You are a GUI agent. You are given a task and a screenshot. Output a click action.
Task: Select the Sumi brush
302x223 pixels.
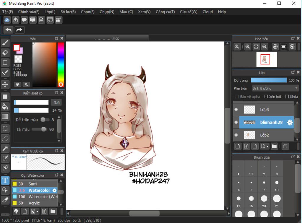[35, 184]
